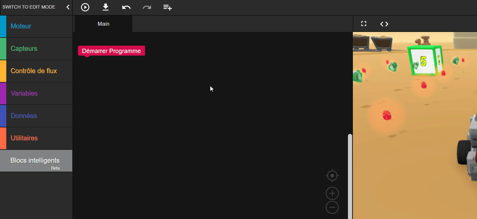Click the workspace vertical scrollbar
Screen dimensions: 477x219
350,175
